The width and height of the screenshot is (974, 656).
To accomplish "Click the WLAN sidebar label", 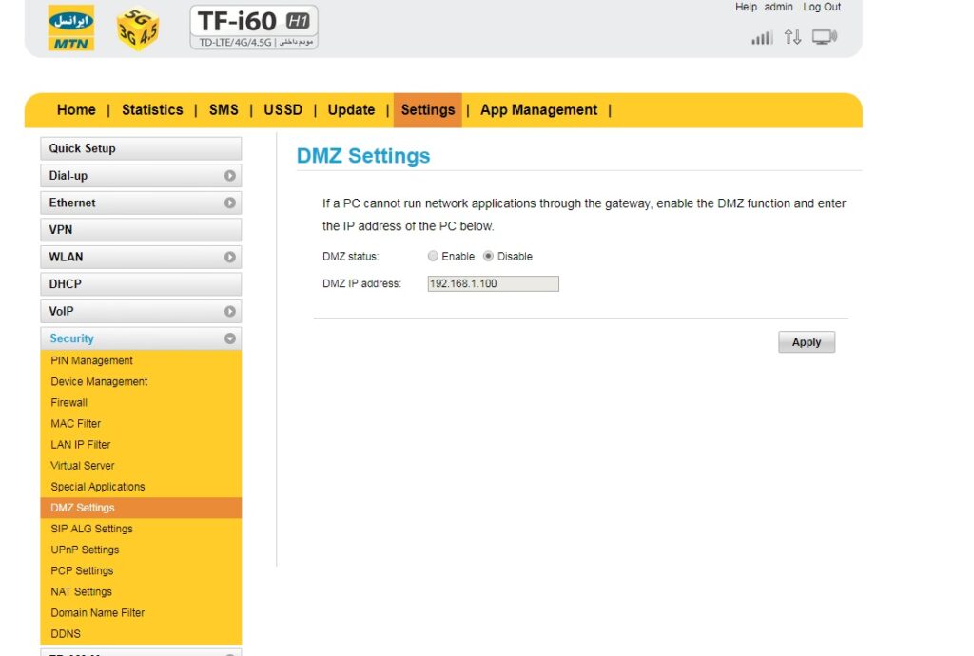I will [66, 257].
